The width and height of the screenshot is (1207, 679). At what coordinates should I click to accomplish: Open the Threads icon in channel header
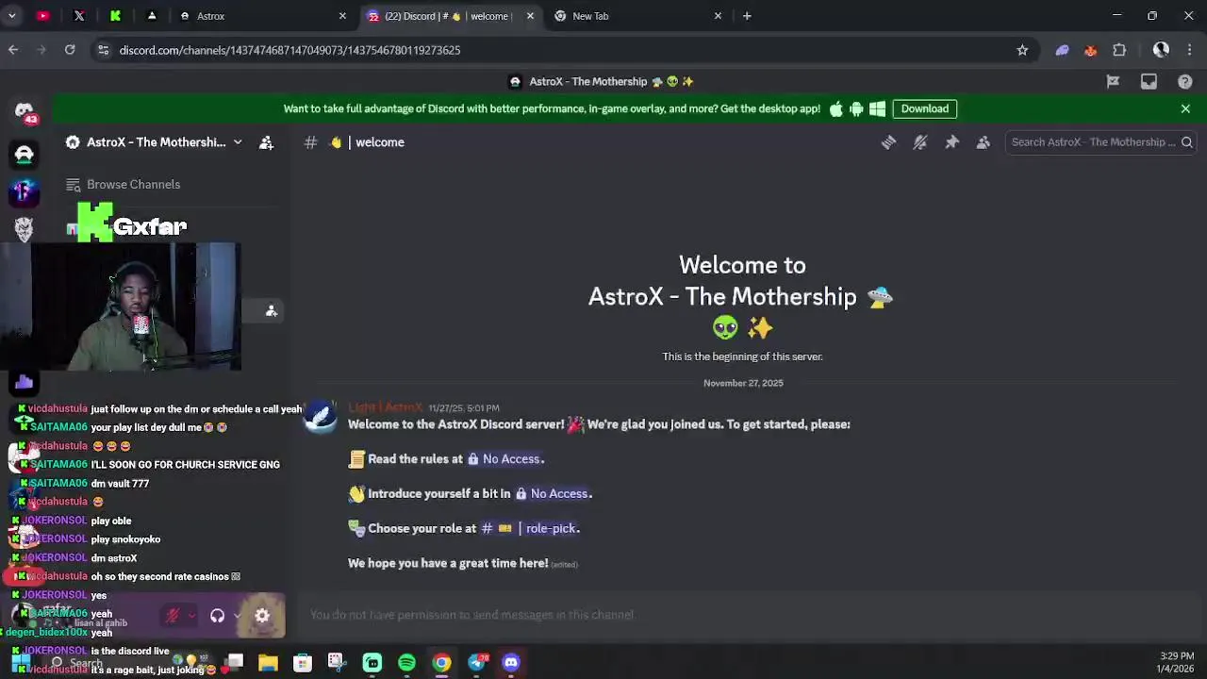[888, 142]
